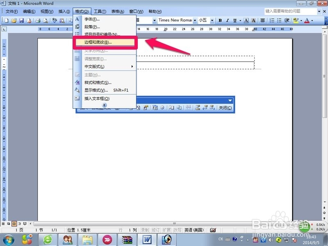
Task: Switch to Print Layout view button
Action: (x=14, y=224)
